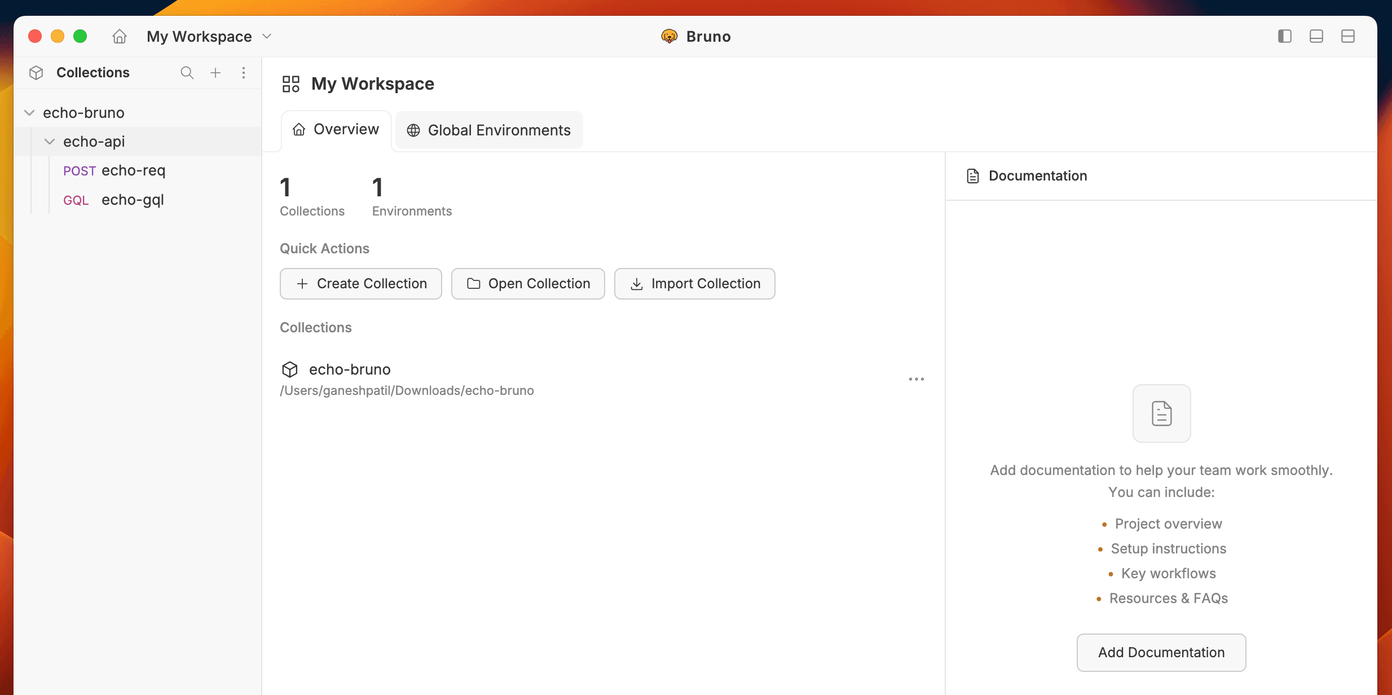
Task: Click the Open Collection button
Action: (x=528, y=284)
